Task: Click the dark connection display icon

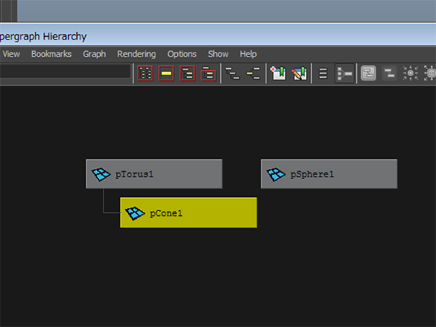Action: [389, 74]
